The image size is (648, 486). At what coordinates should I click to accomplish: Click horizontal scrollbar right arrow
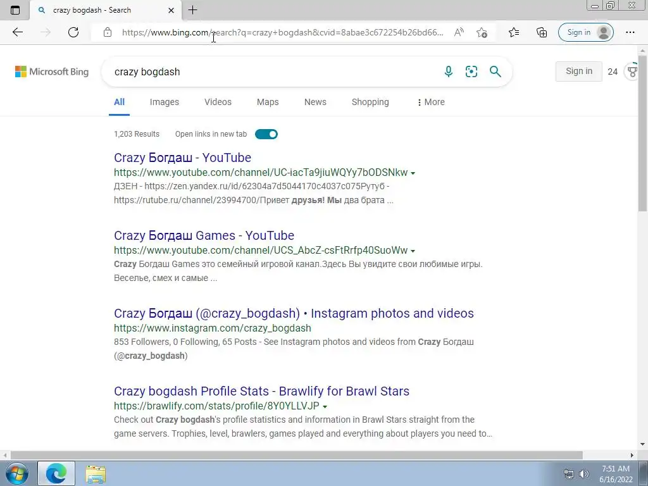pyautogui.click(x=632, y=455)
